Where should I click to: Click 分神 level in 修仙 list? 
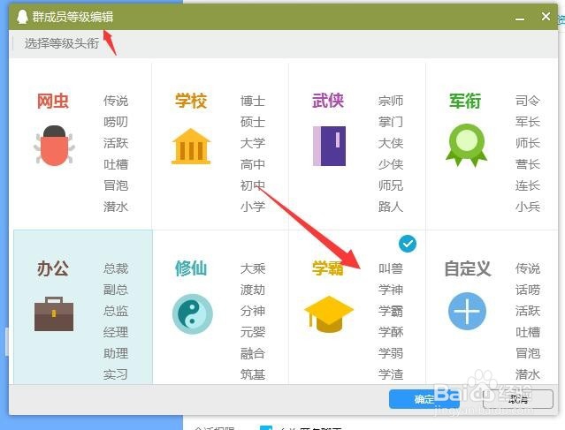(x=253, y=312)
